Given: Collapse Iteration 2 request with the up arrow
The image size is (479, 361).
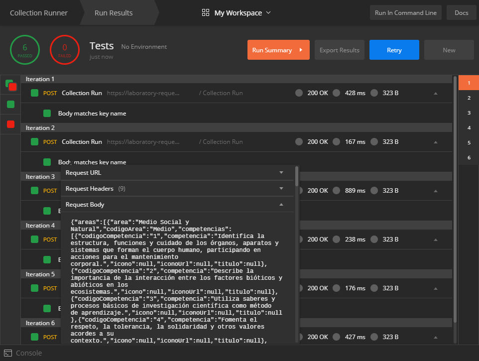Looking at the screenshot, I should (436, 142).
